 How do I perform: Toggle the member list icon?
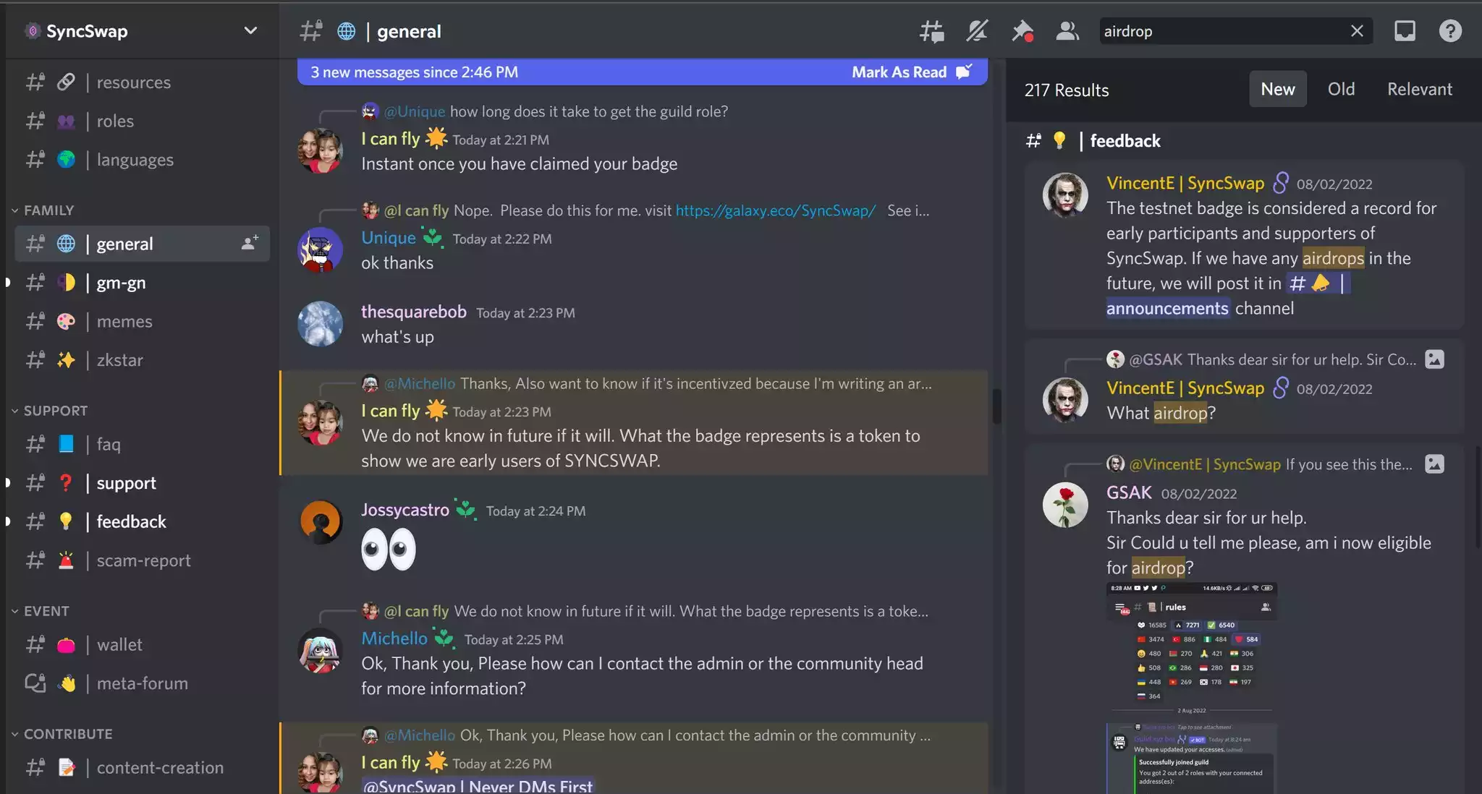tap(1067, 31)
